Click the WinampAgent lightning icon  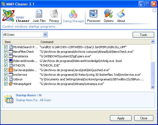pos(11,84)
